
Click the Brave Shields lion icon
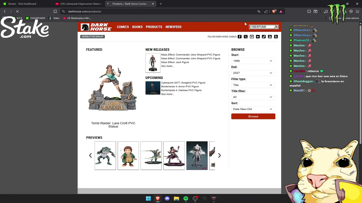274,12
